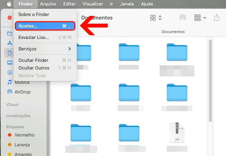Image resolution: width=226 pixels, height=156 pixels.
Task: Close the Finder window with red button
Action: pyautogui.click(x=10, y=18)
